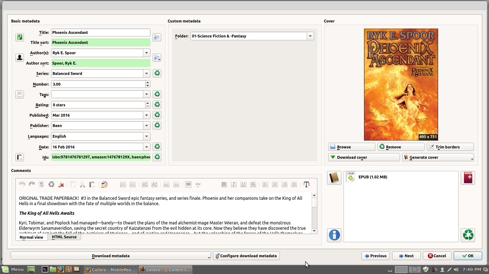Cut selected comment text with scissors icon
Screen dimensions: 489x274
(x=82, y=184)
